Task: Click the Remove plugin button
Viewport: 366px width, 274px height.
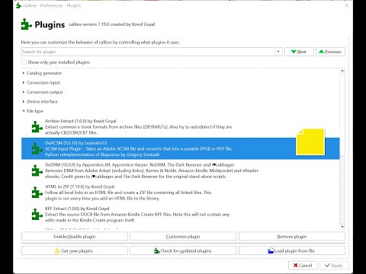Action: coord(292,237)
